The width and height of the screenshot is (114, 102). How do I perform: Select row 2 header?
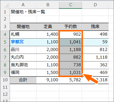[x=5, y=19]
